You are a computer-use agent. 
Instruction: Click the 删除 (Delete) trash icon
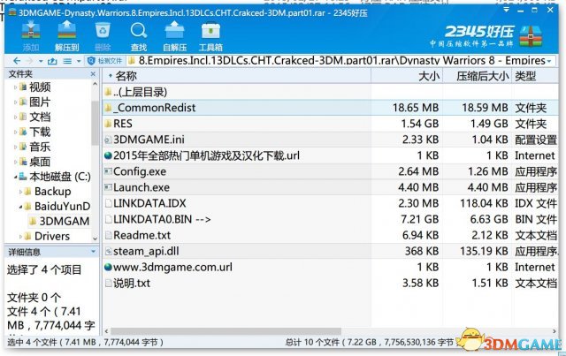pyautogui.click(x=103, y=36)
